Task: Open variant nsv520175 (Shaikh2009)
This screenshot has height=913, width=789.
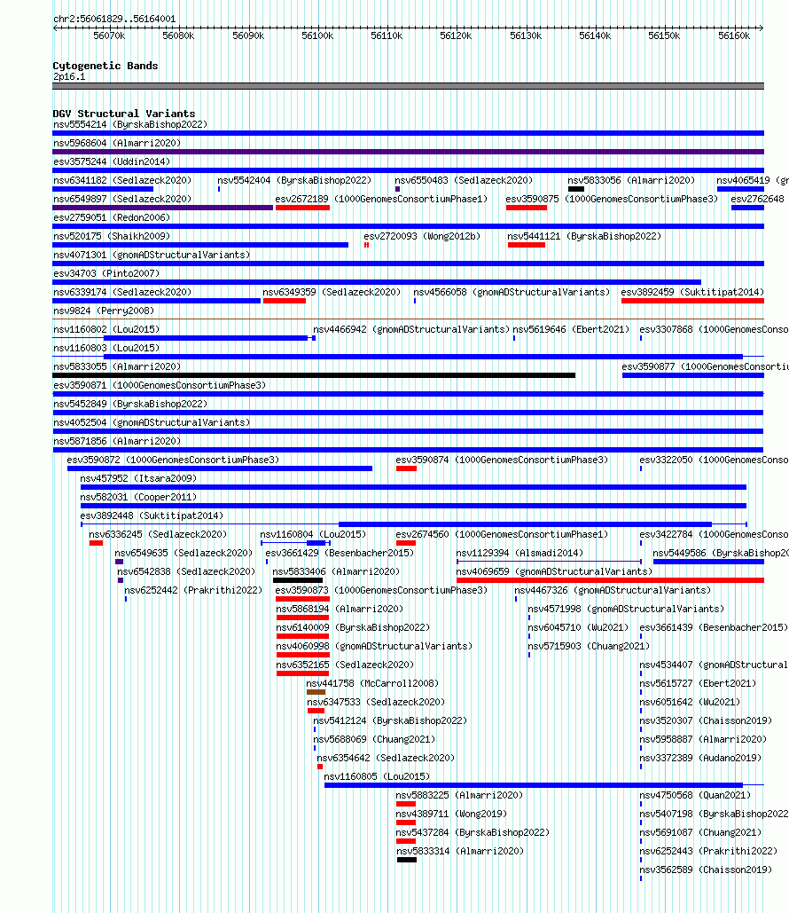Action: point(112,236)
